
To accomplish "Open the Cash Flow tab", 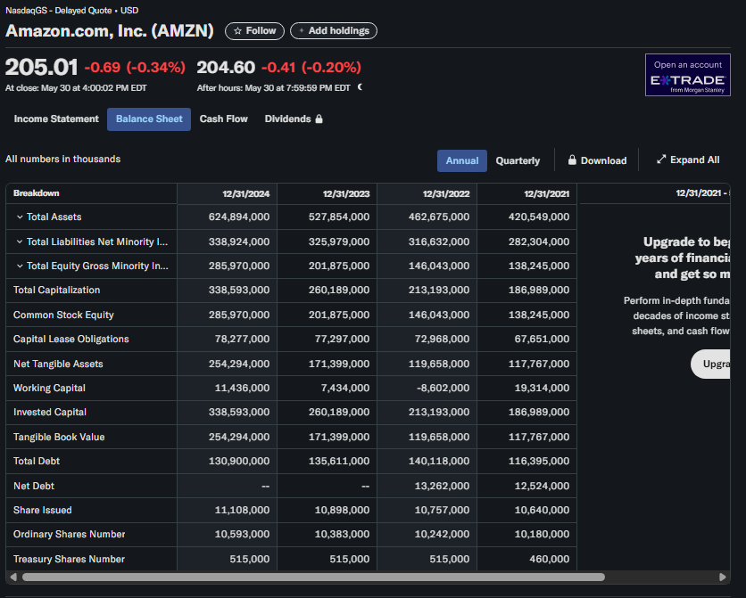I will (x=224, y=119).
